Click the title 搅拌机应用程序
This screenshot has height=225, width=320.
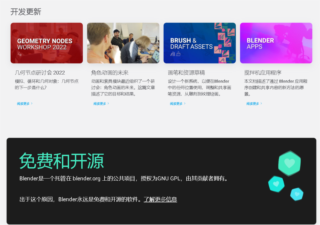pos(263,73)
